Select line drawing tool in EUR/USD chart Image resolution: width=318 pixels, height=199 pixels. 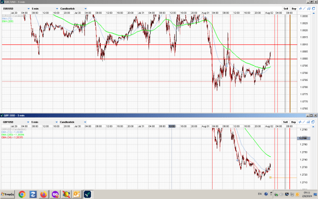point(304,9)
